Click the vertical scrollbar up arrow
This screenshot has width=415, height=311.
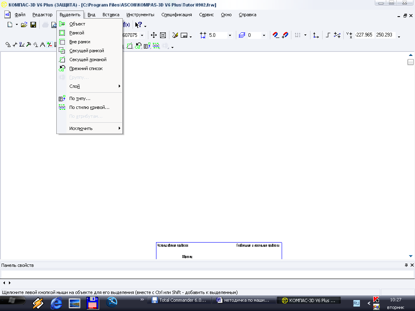[411, 55]
